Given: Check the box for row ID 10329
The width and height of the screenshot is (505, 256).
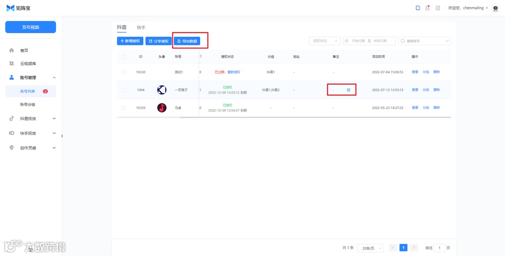Looking at the screenshot, I should pyautogui.click(x=123, y=108).
